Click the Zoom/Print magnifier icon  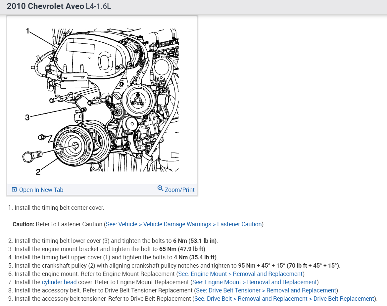coord(161,188)
